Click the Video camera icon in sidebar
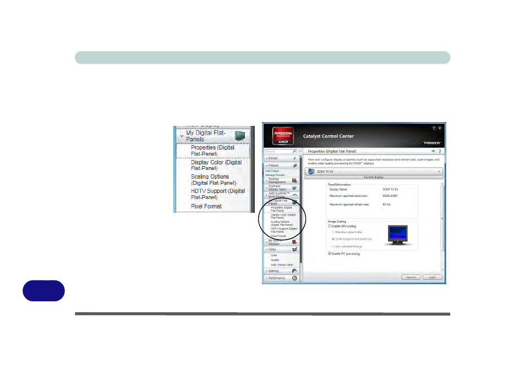This screenshot has width=525, height=370. pyautogui.click(x=294, y=249)
